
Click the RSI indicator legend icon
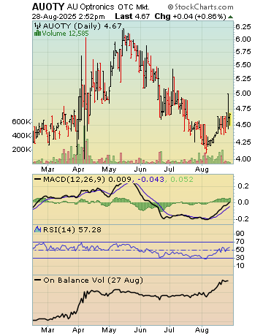click(x=37, y=229)
